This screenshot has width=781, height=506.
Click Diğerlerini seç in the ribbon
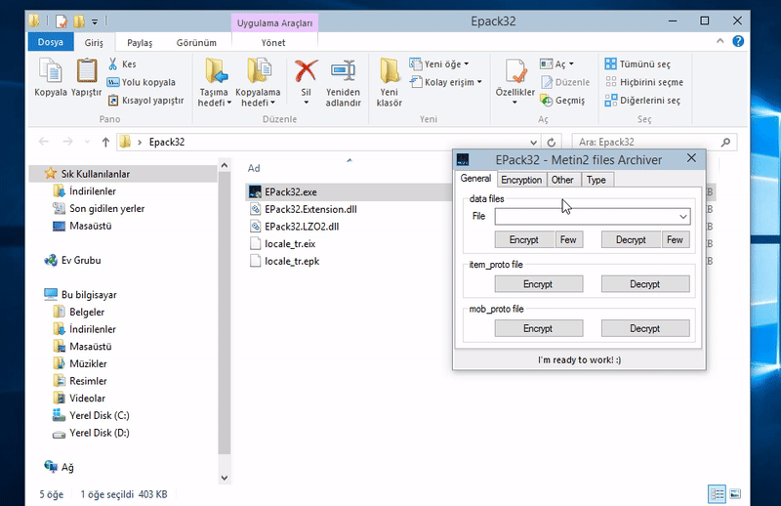coord(642,101)
